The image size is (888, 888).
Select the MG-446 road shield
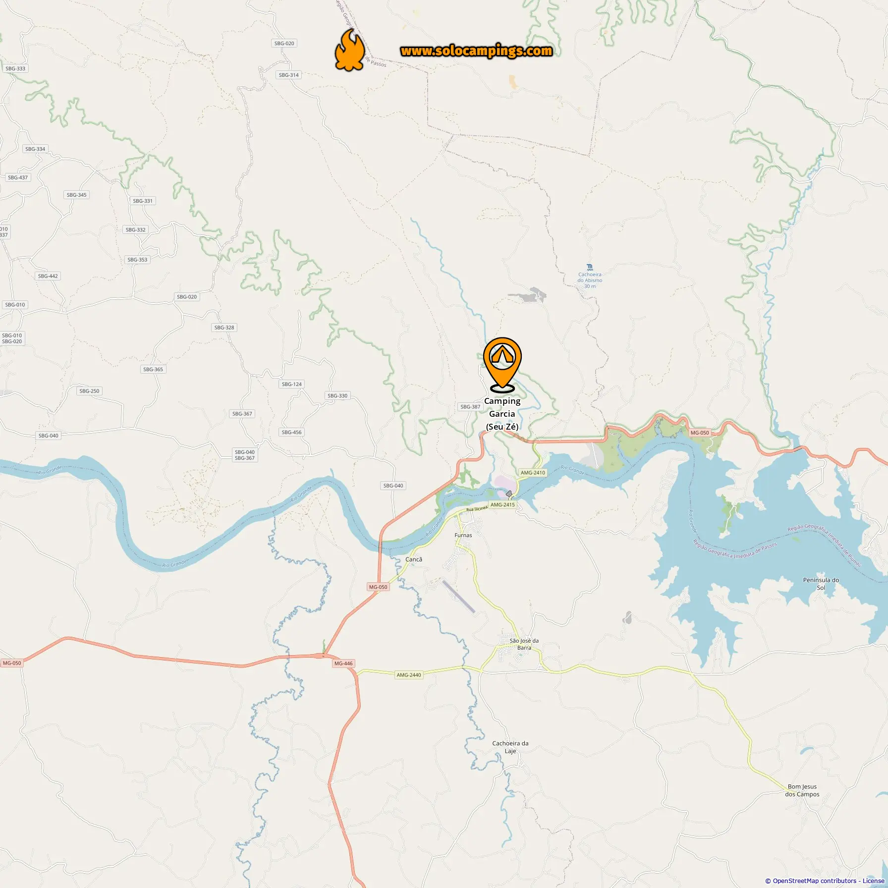(x=343, y=663)
